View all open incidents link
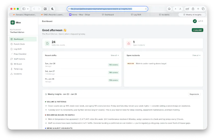215x140 pixels. click(196, 55)
